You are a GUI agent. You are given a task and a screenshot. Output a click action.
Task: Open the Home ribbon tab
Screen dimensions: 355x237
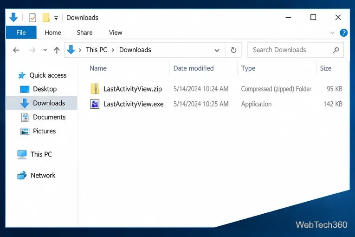point(53,33)
